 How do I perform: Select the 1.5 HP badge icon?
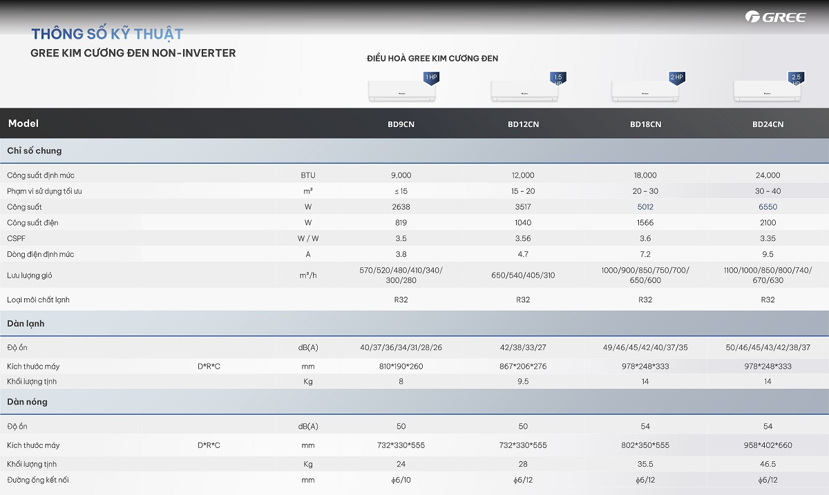point(558,79)
